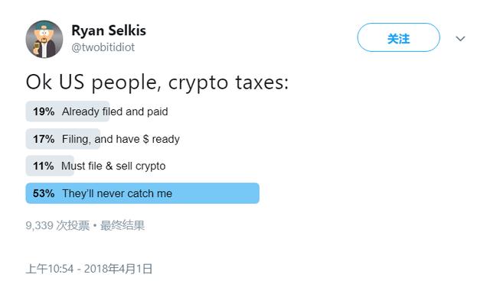The height and width of the screenshot is (281, 490).
Task: Click the 53% winning percentage
Action: (x=44, y=193)
